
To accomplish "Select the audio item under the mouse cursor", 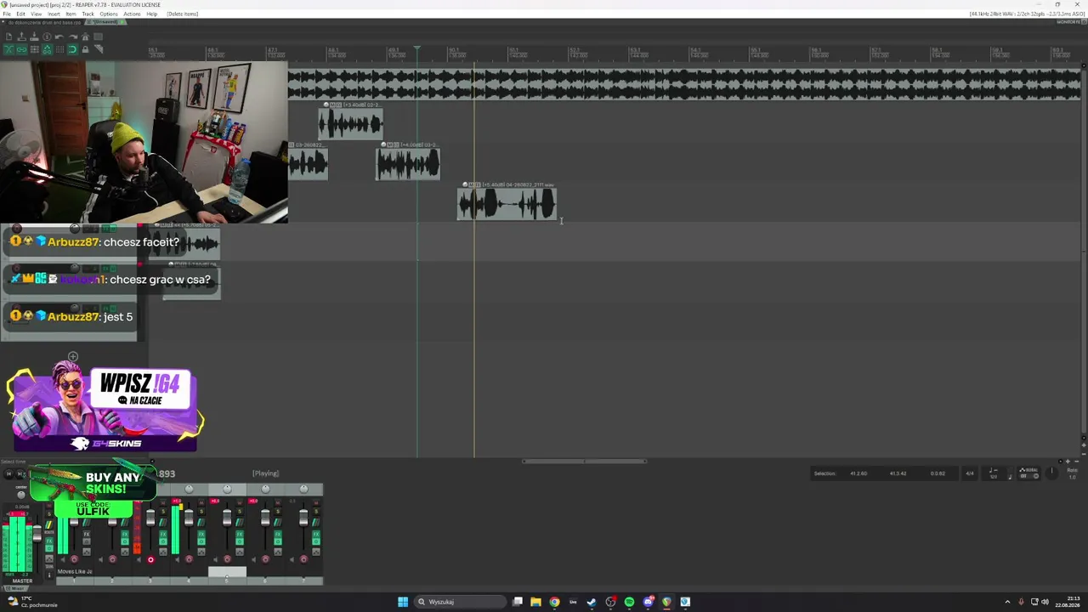I will 507,204.
